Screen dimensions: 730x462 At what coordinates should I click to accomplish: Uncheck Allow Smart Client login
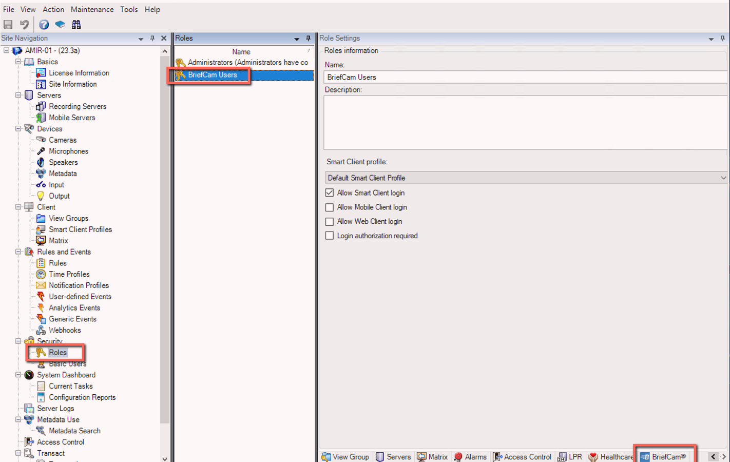pos(330,193)
